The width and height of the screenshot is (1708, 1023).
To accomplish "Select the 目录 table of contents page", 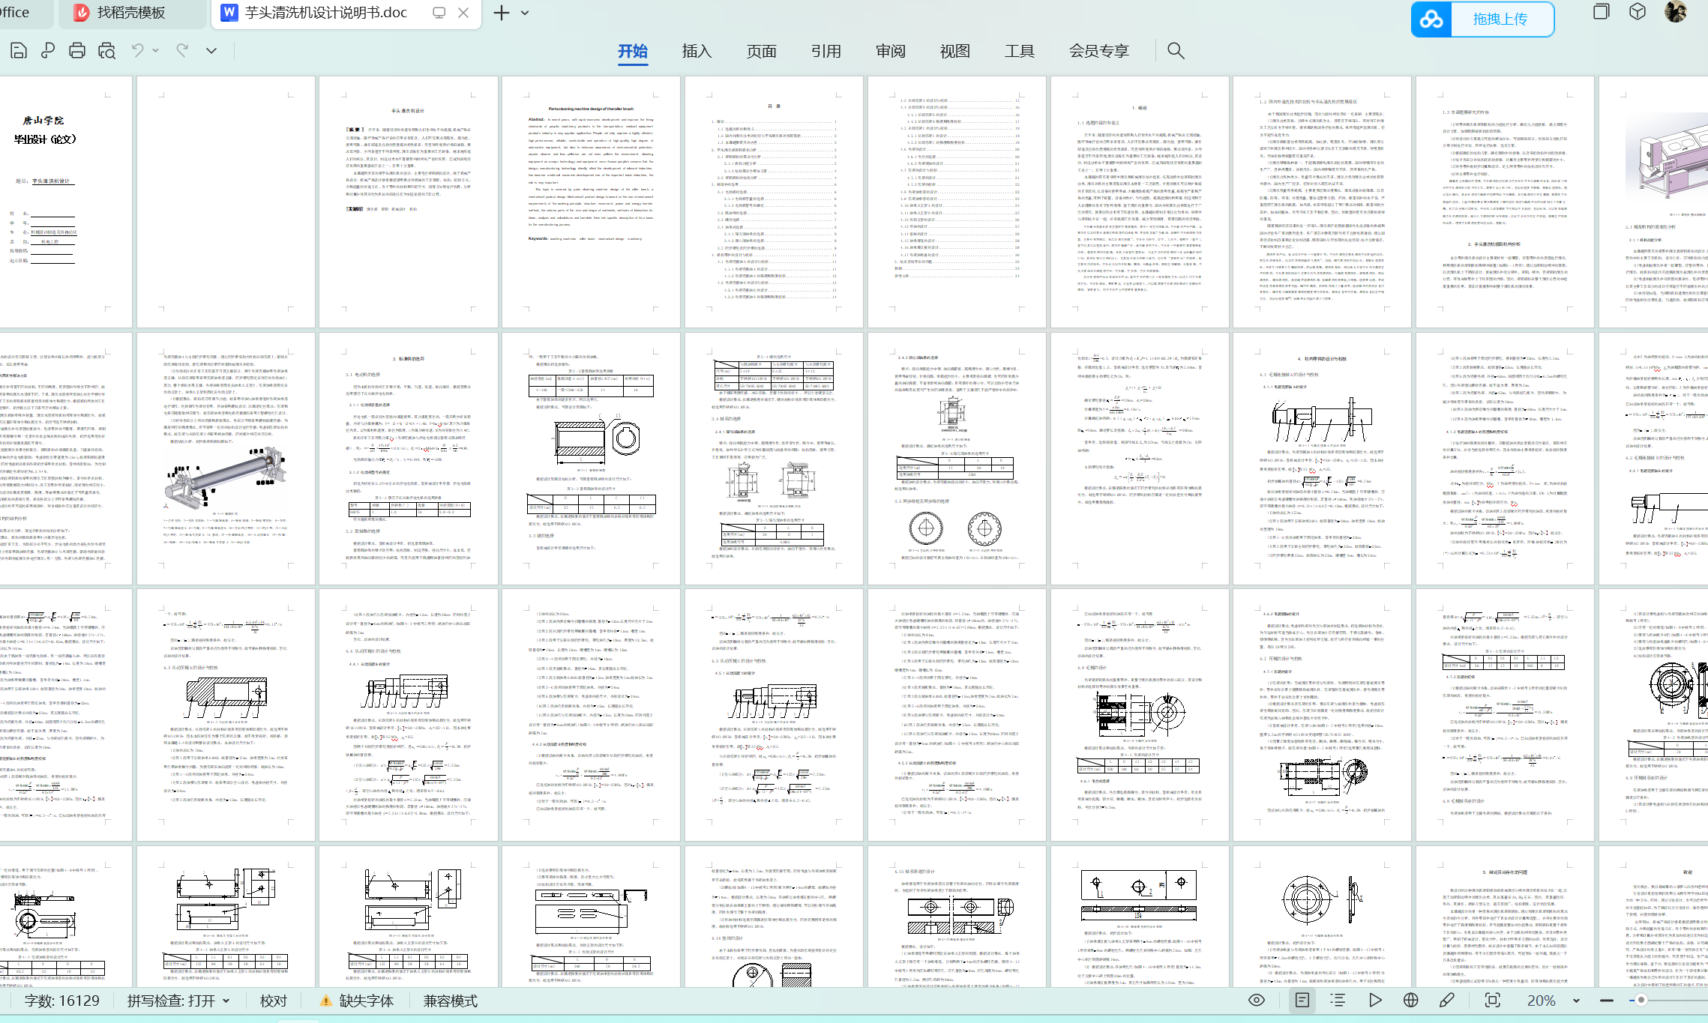I will [773, 201].
